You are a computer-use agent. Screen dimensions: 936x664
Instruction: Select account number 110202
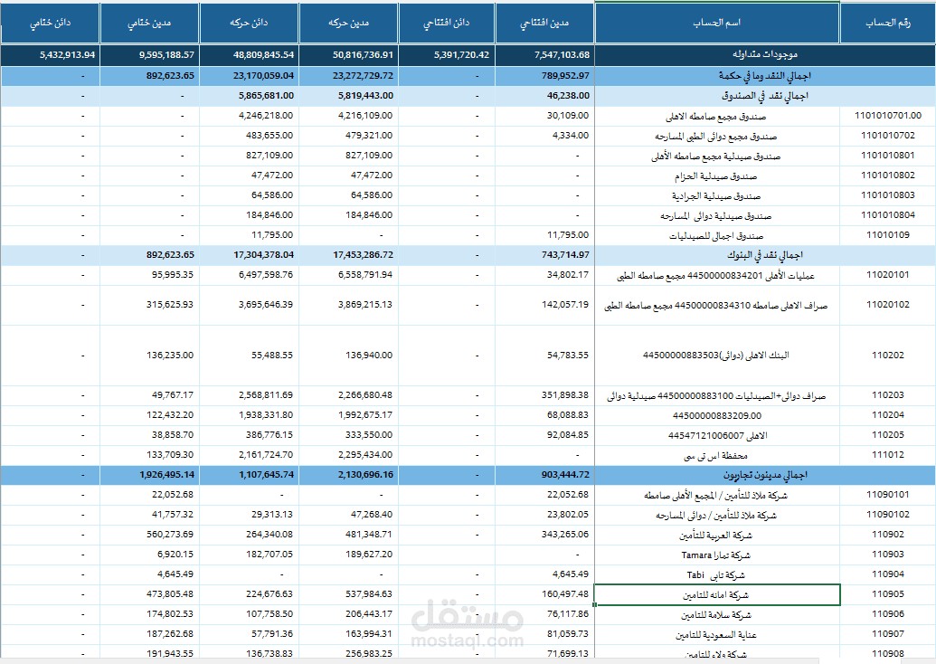click(888, 356)
